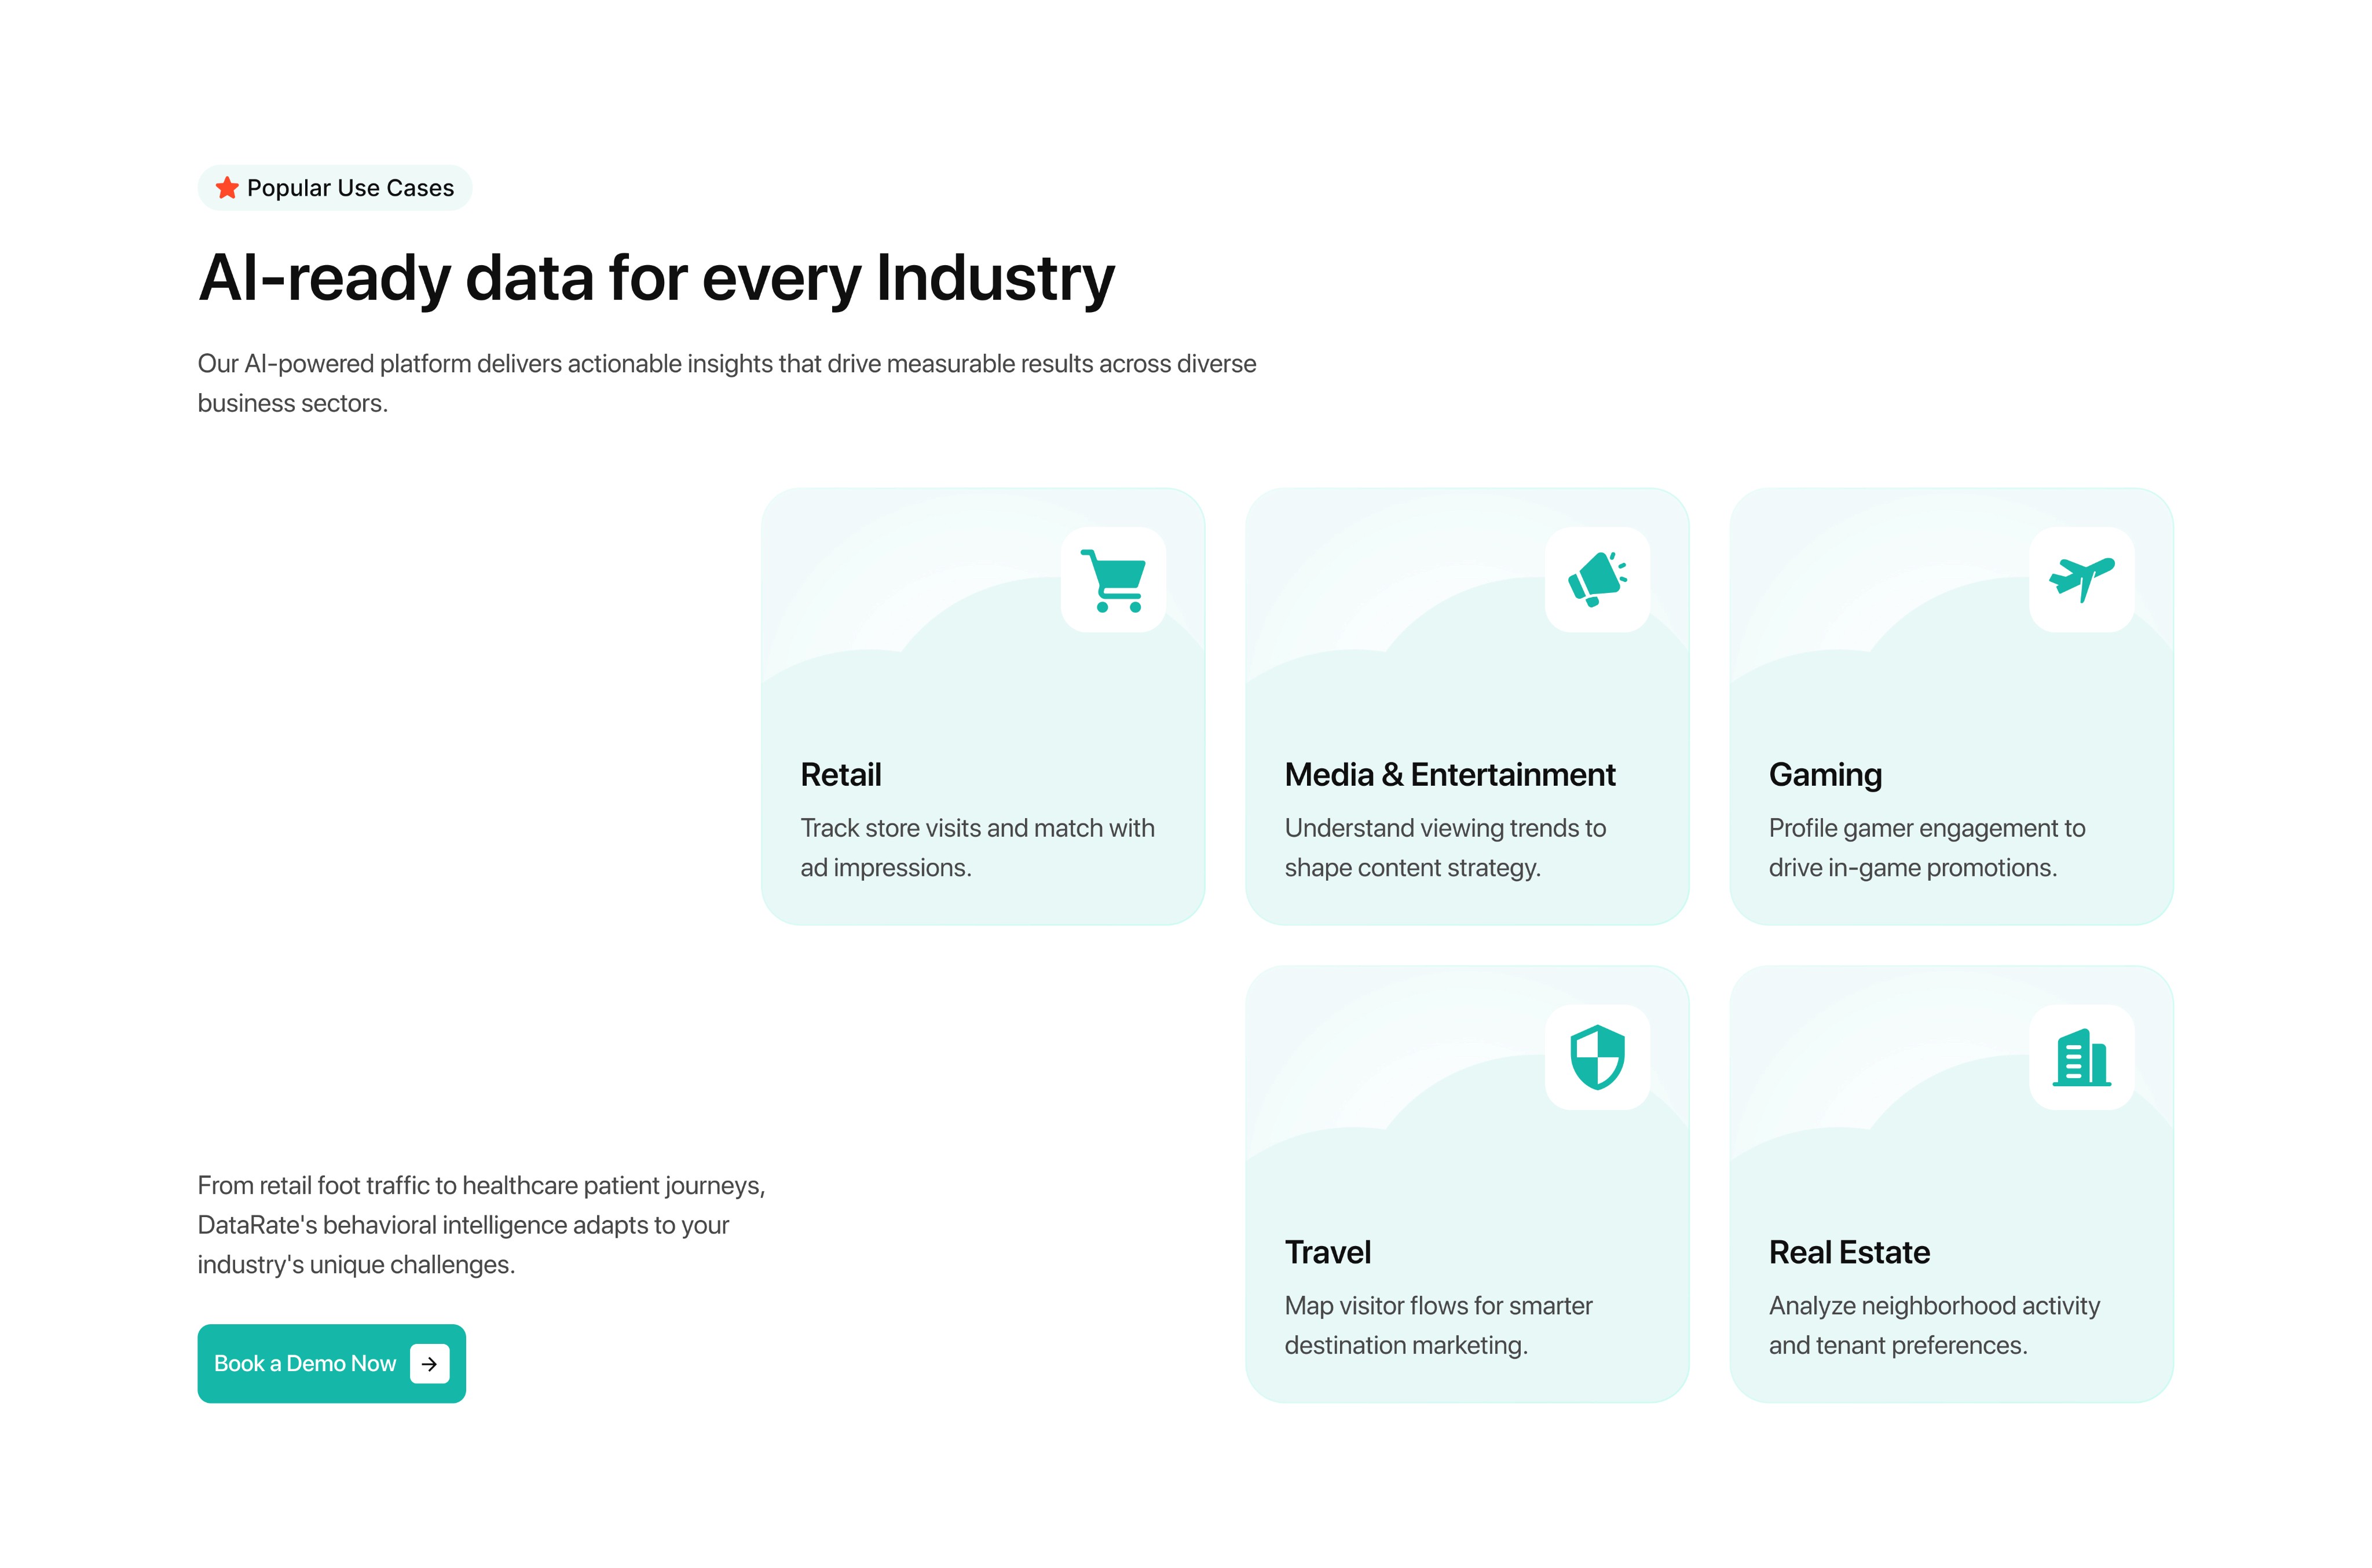Click the gamer engagement description text

(1926, 847)
